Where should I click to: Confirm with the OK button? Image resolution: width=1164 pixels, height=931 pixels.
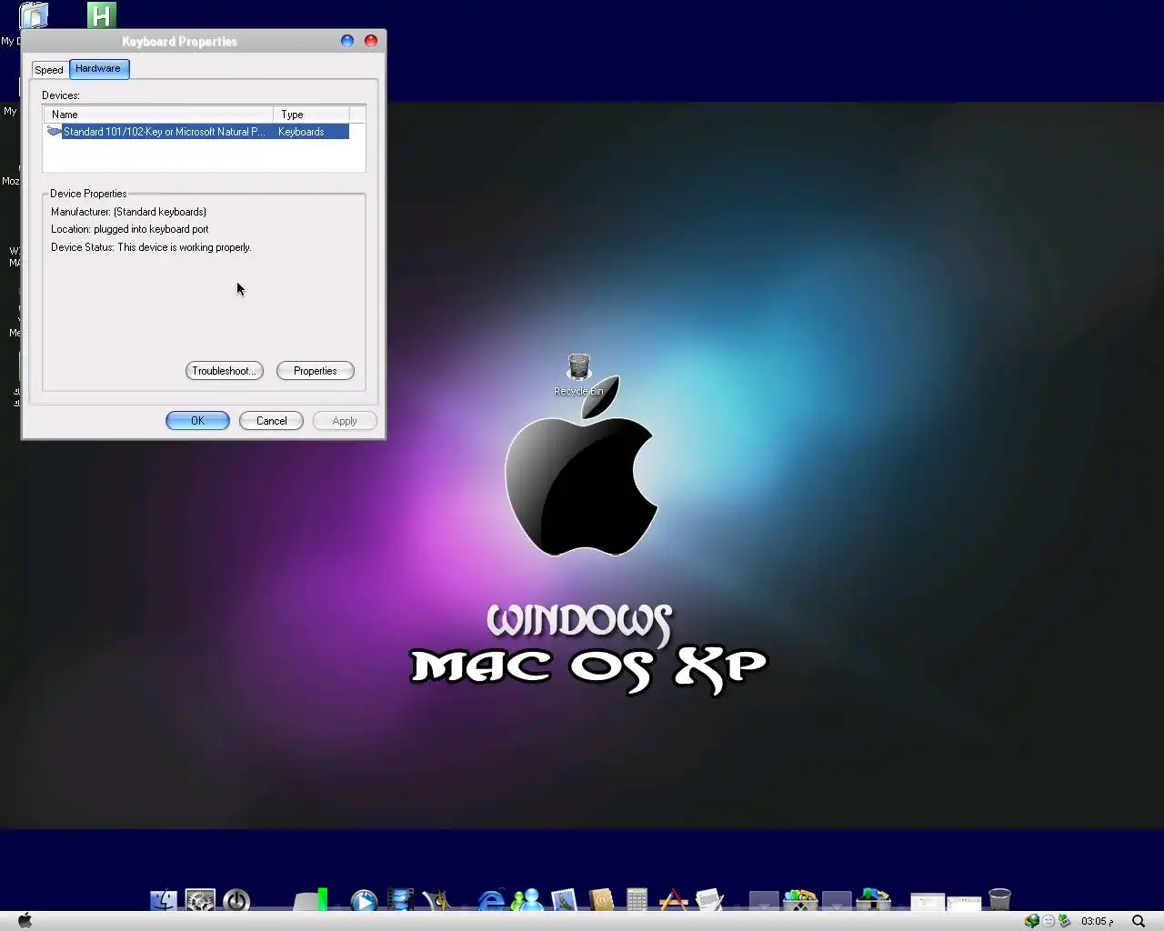point(197,421)
